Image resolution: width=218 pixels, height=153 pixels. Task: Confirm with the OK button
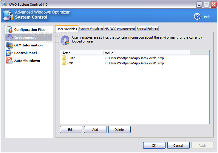(x=154, y=146)
